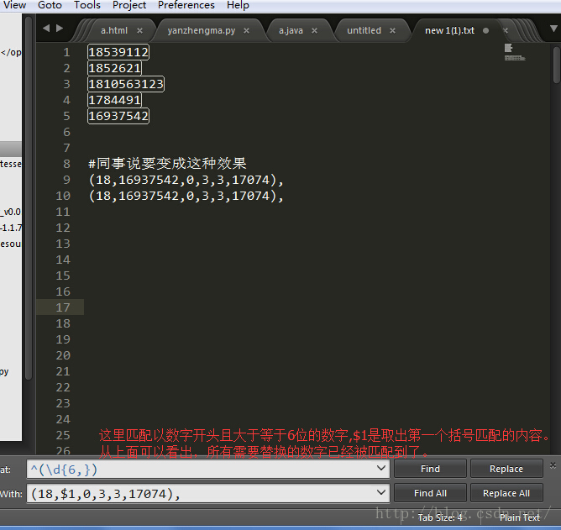Screen dimensions: 561x530
Task: Click the tuple text on line 10
Action: (186, 196)
